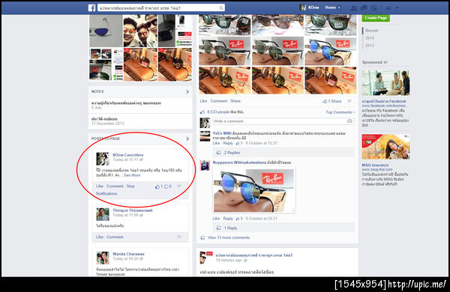The width and height of the screenshot is (450, 292).
Task: Open the Ray-Ban photo in Noppasorn's comment
Action: 254,190
